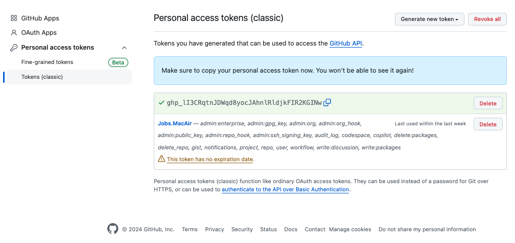Open the GitHub Apps settings page
This screenshot has width=515, height=243.
pyautogui.click(x=40, y=18)
